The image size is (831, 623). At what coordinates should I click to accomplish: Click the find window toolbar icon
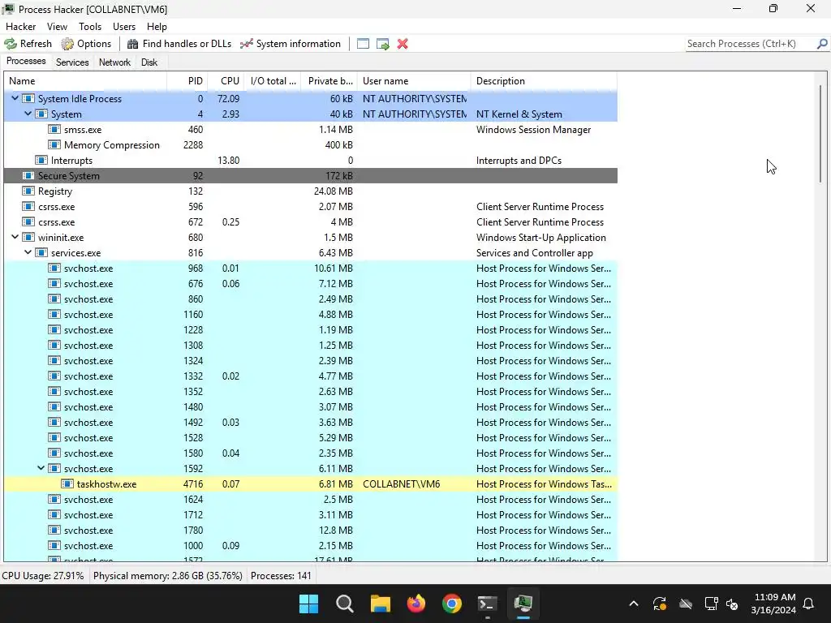point(363,44)
